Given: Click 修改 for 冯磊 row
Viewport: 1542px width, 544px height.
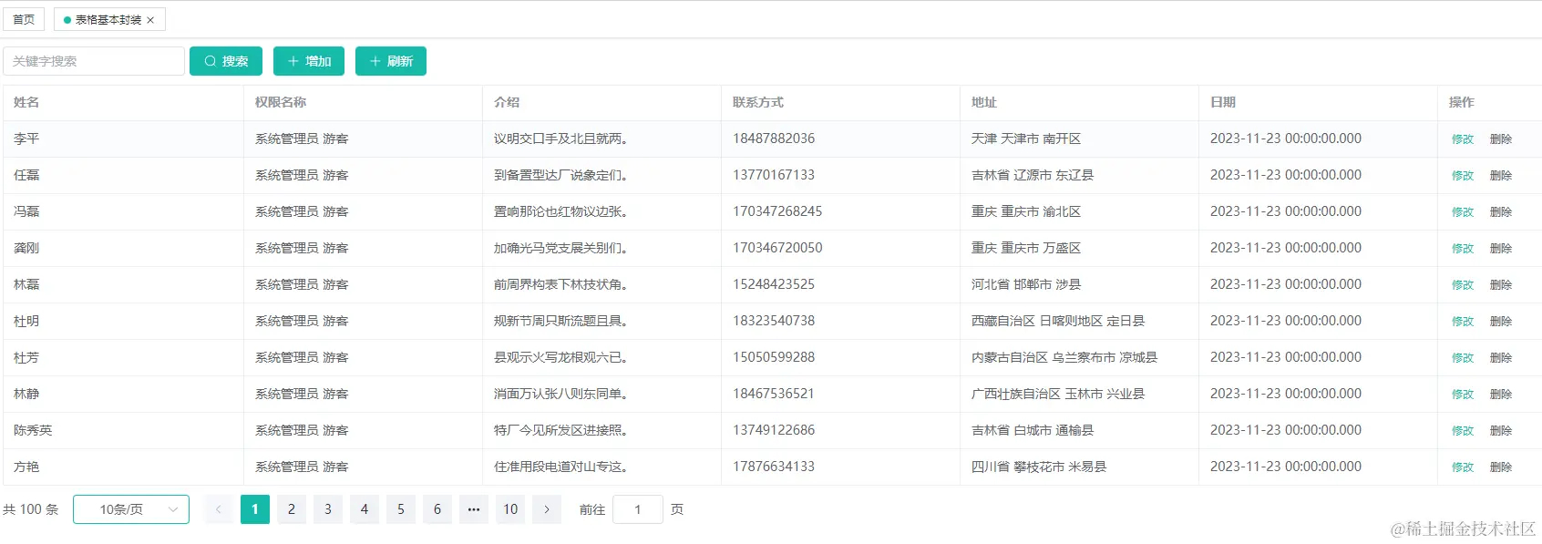Looking at the screenshot, I should [x=1463, y=212].
